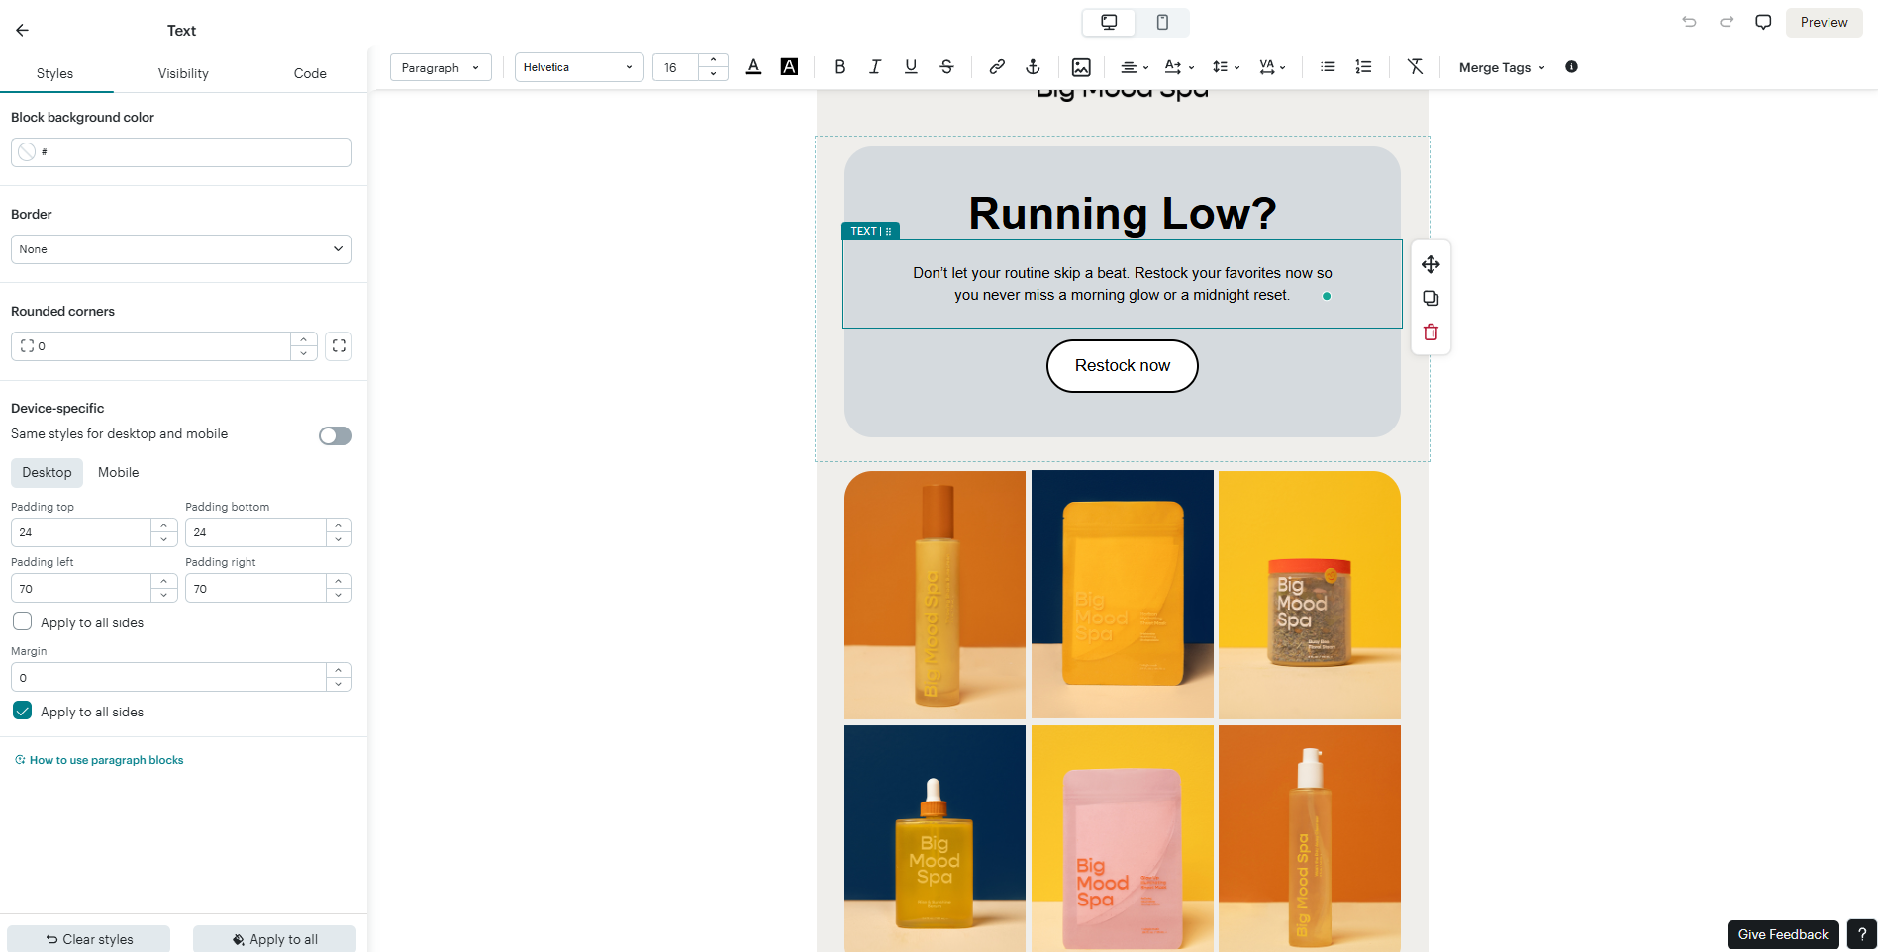
Task: Switch to the Visibility tab
Action: (183, 73)
